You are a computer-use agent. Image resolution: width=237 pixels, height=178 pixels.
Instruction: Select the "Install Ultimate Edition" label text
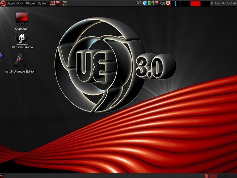click(20, 72)
